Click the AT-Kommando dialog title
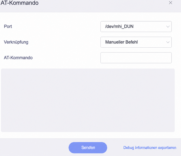 pyautogui.click(x=19, y=3)
